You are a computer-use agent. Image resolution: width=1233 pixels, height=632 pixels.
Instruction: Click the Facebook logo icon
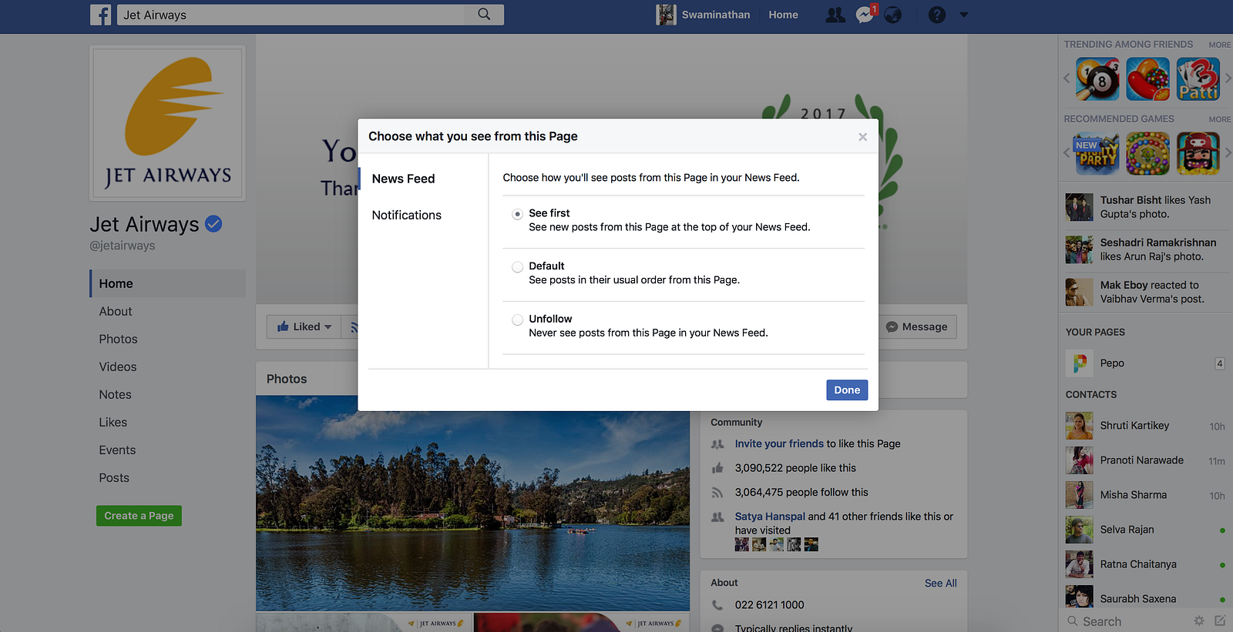pos(101,15)
